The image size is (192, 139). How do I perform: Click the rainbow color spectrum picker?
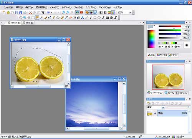tap(151, 39)
